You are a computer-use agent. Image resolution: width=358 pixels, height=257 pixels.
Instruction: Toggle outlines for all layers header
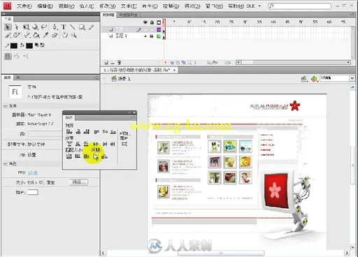coord(159,22)
